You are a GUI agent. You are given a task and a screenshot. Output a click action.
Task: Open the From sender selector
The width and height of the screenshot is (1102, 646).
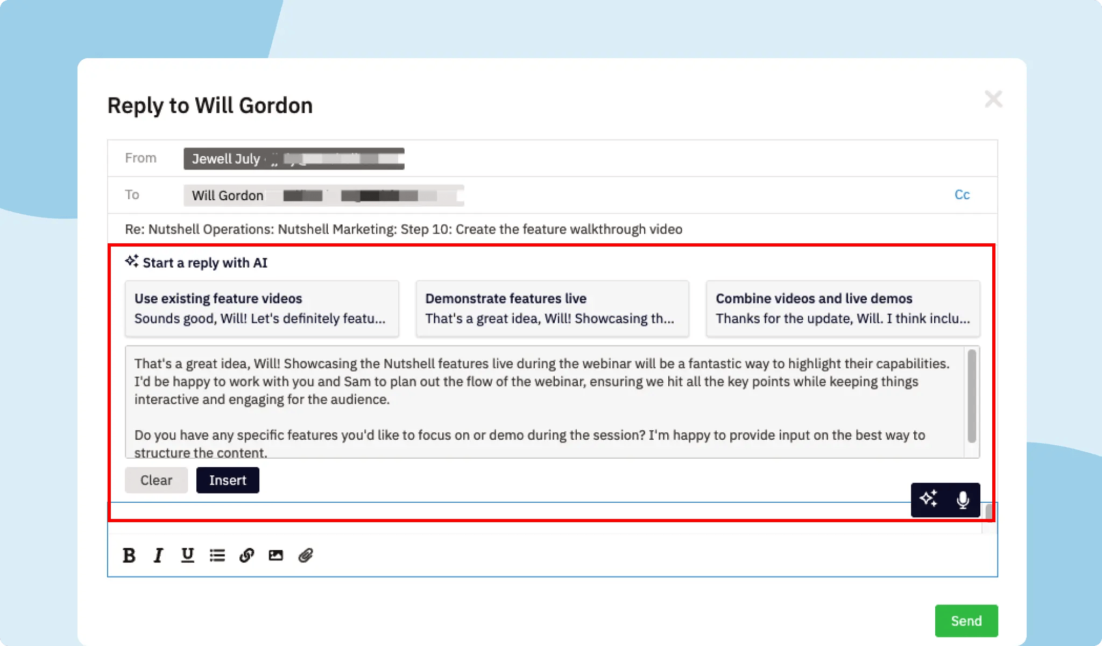pos(294,158)
